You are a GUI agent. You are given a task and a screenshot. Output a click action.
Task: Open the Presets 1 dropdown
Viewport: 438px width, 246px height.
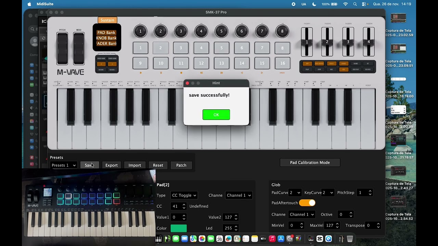coord(64,165)
